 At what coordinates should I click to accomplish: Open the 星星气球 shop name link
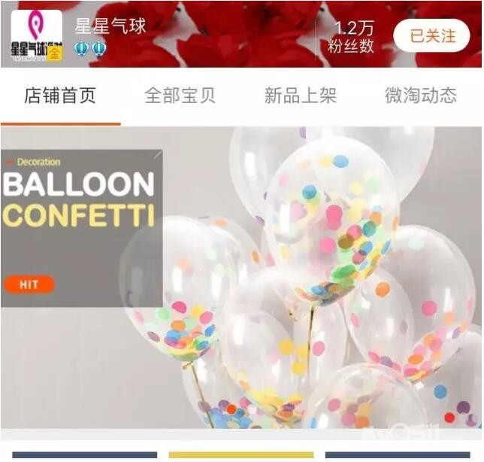pyautogui.click(x=110, y=26)
